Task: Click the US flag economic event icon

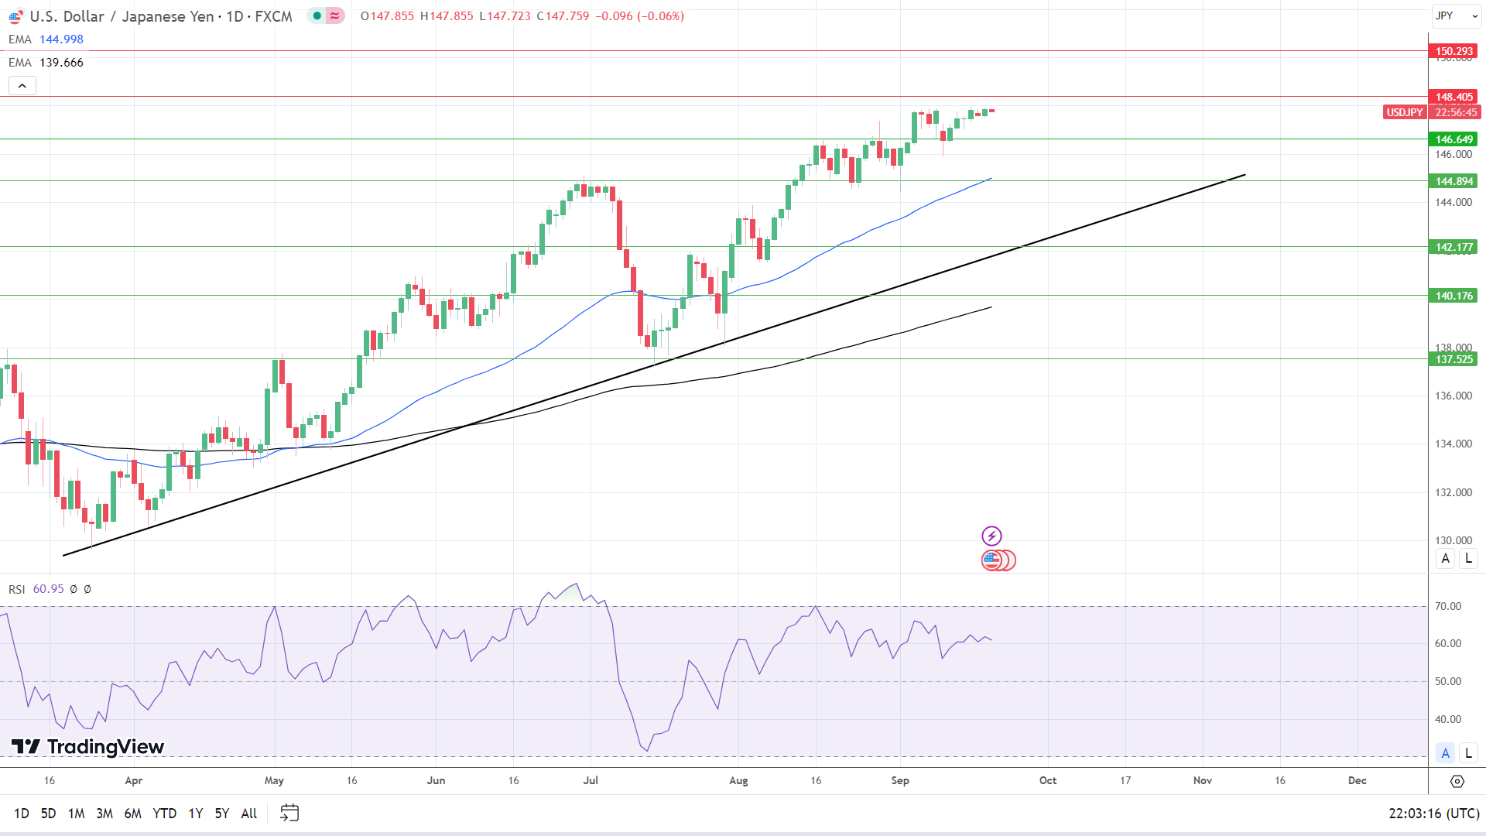Action: [992, 560]
